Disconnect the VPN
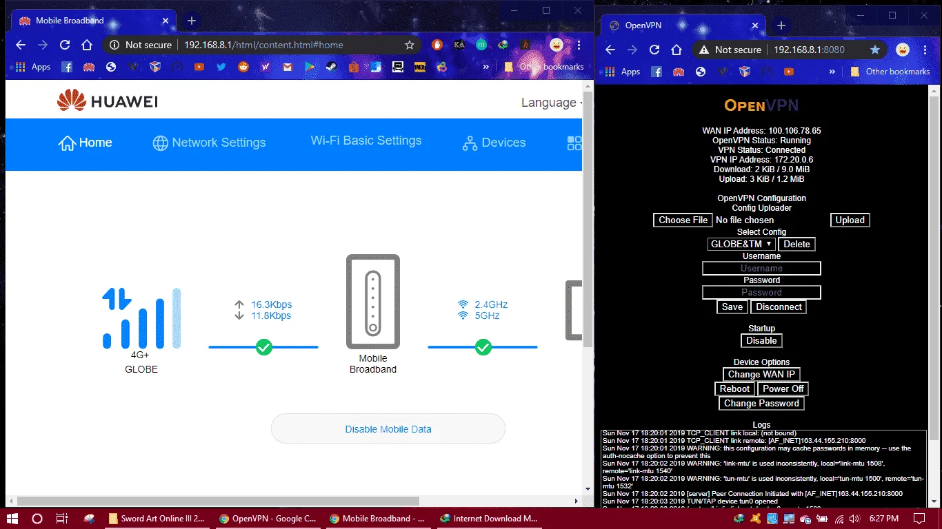 [x=779, y=307]
